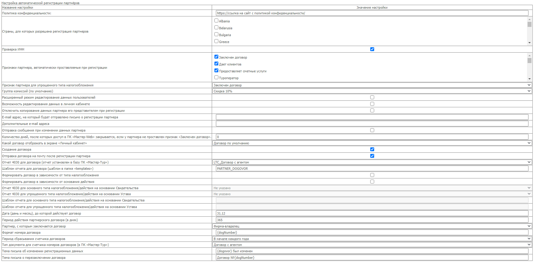The height and width of the screenshot is (263, 535).
Task: Uncheck the Заключен договор partner attribute
Action: [x=216, y=57]
